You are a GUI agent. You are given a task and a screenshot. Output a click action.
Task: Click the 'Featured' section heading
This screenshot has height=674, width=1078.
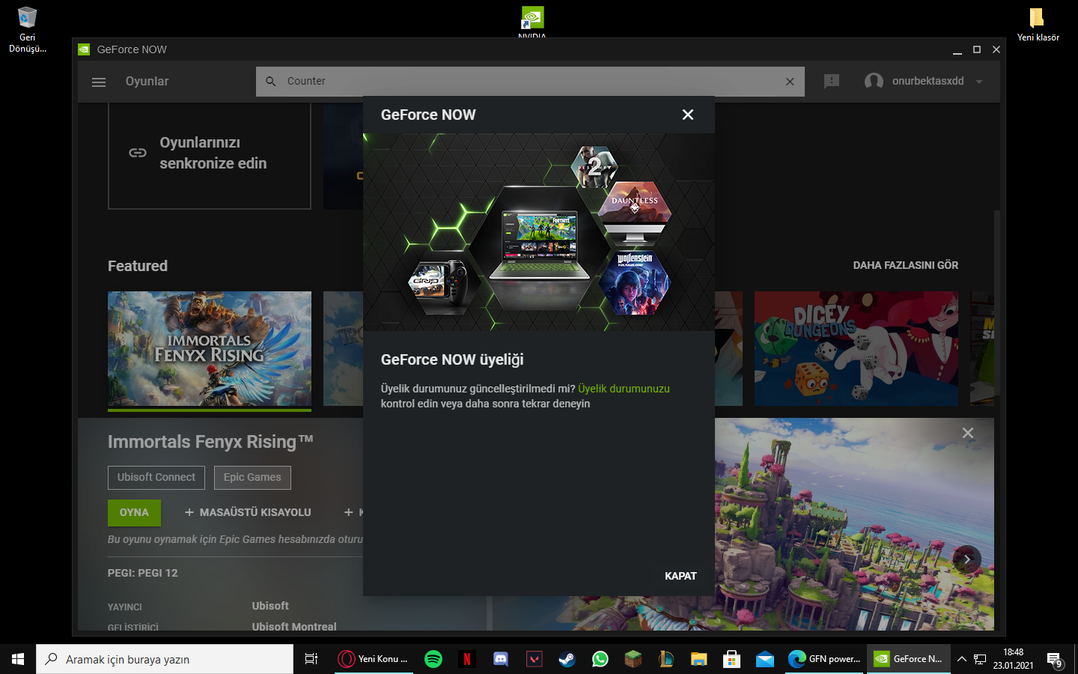click(x=138, y=266)
